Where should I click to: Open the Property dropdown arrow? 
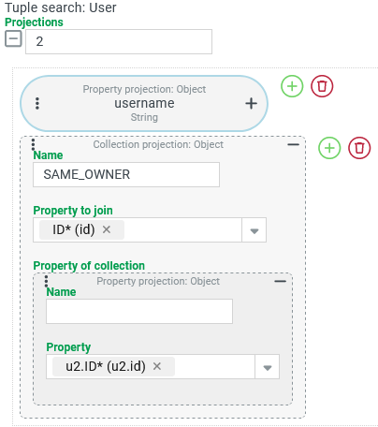click(x=268, y=367)
